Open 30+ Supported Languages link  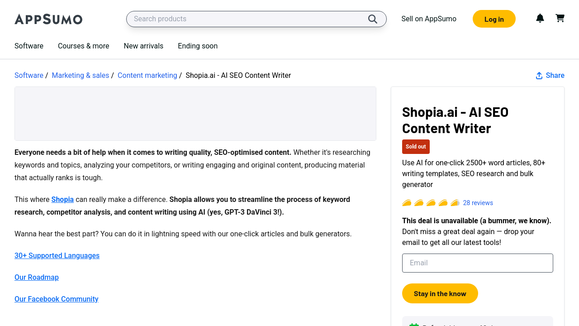(x=57, y=256)
